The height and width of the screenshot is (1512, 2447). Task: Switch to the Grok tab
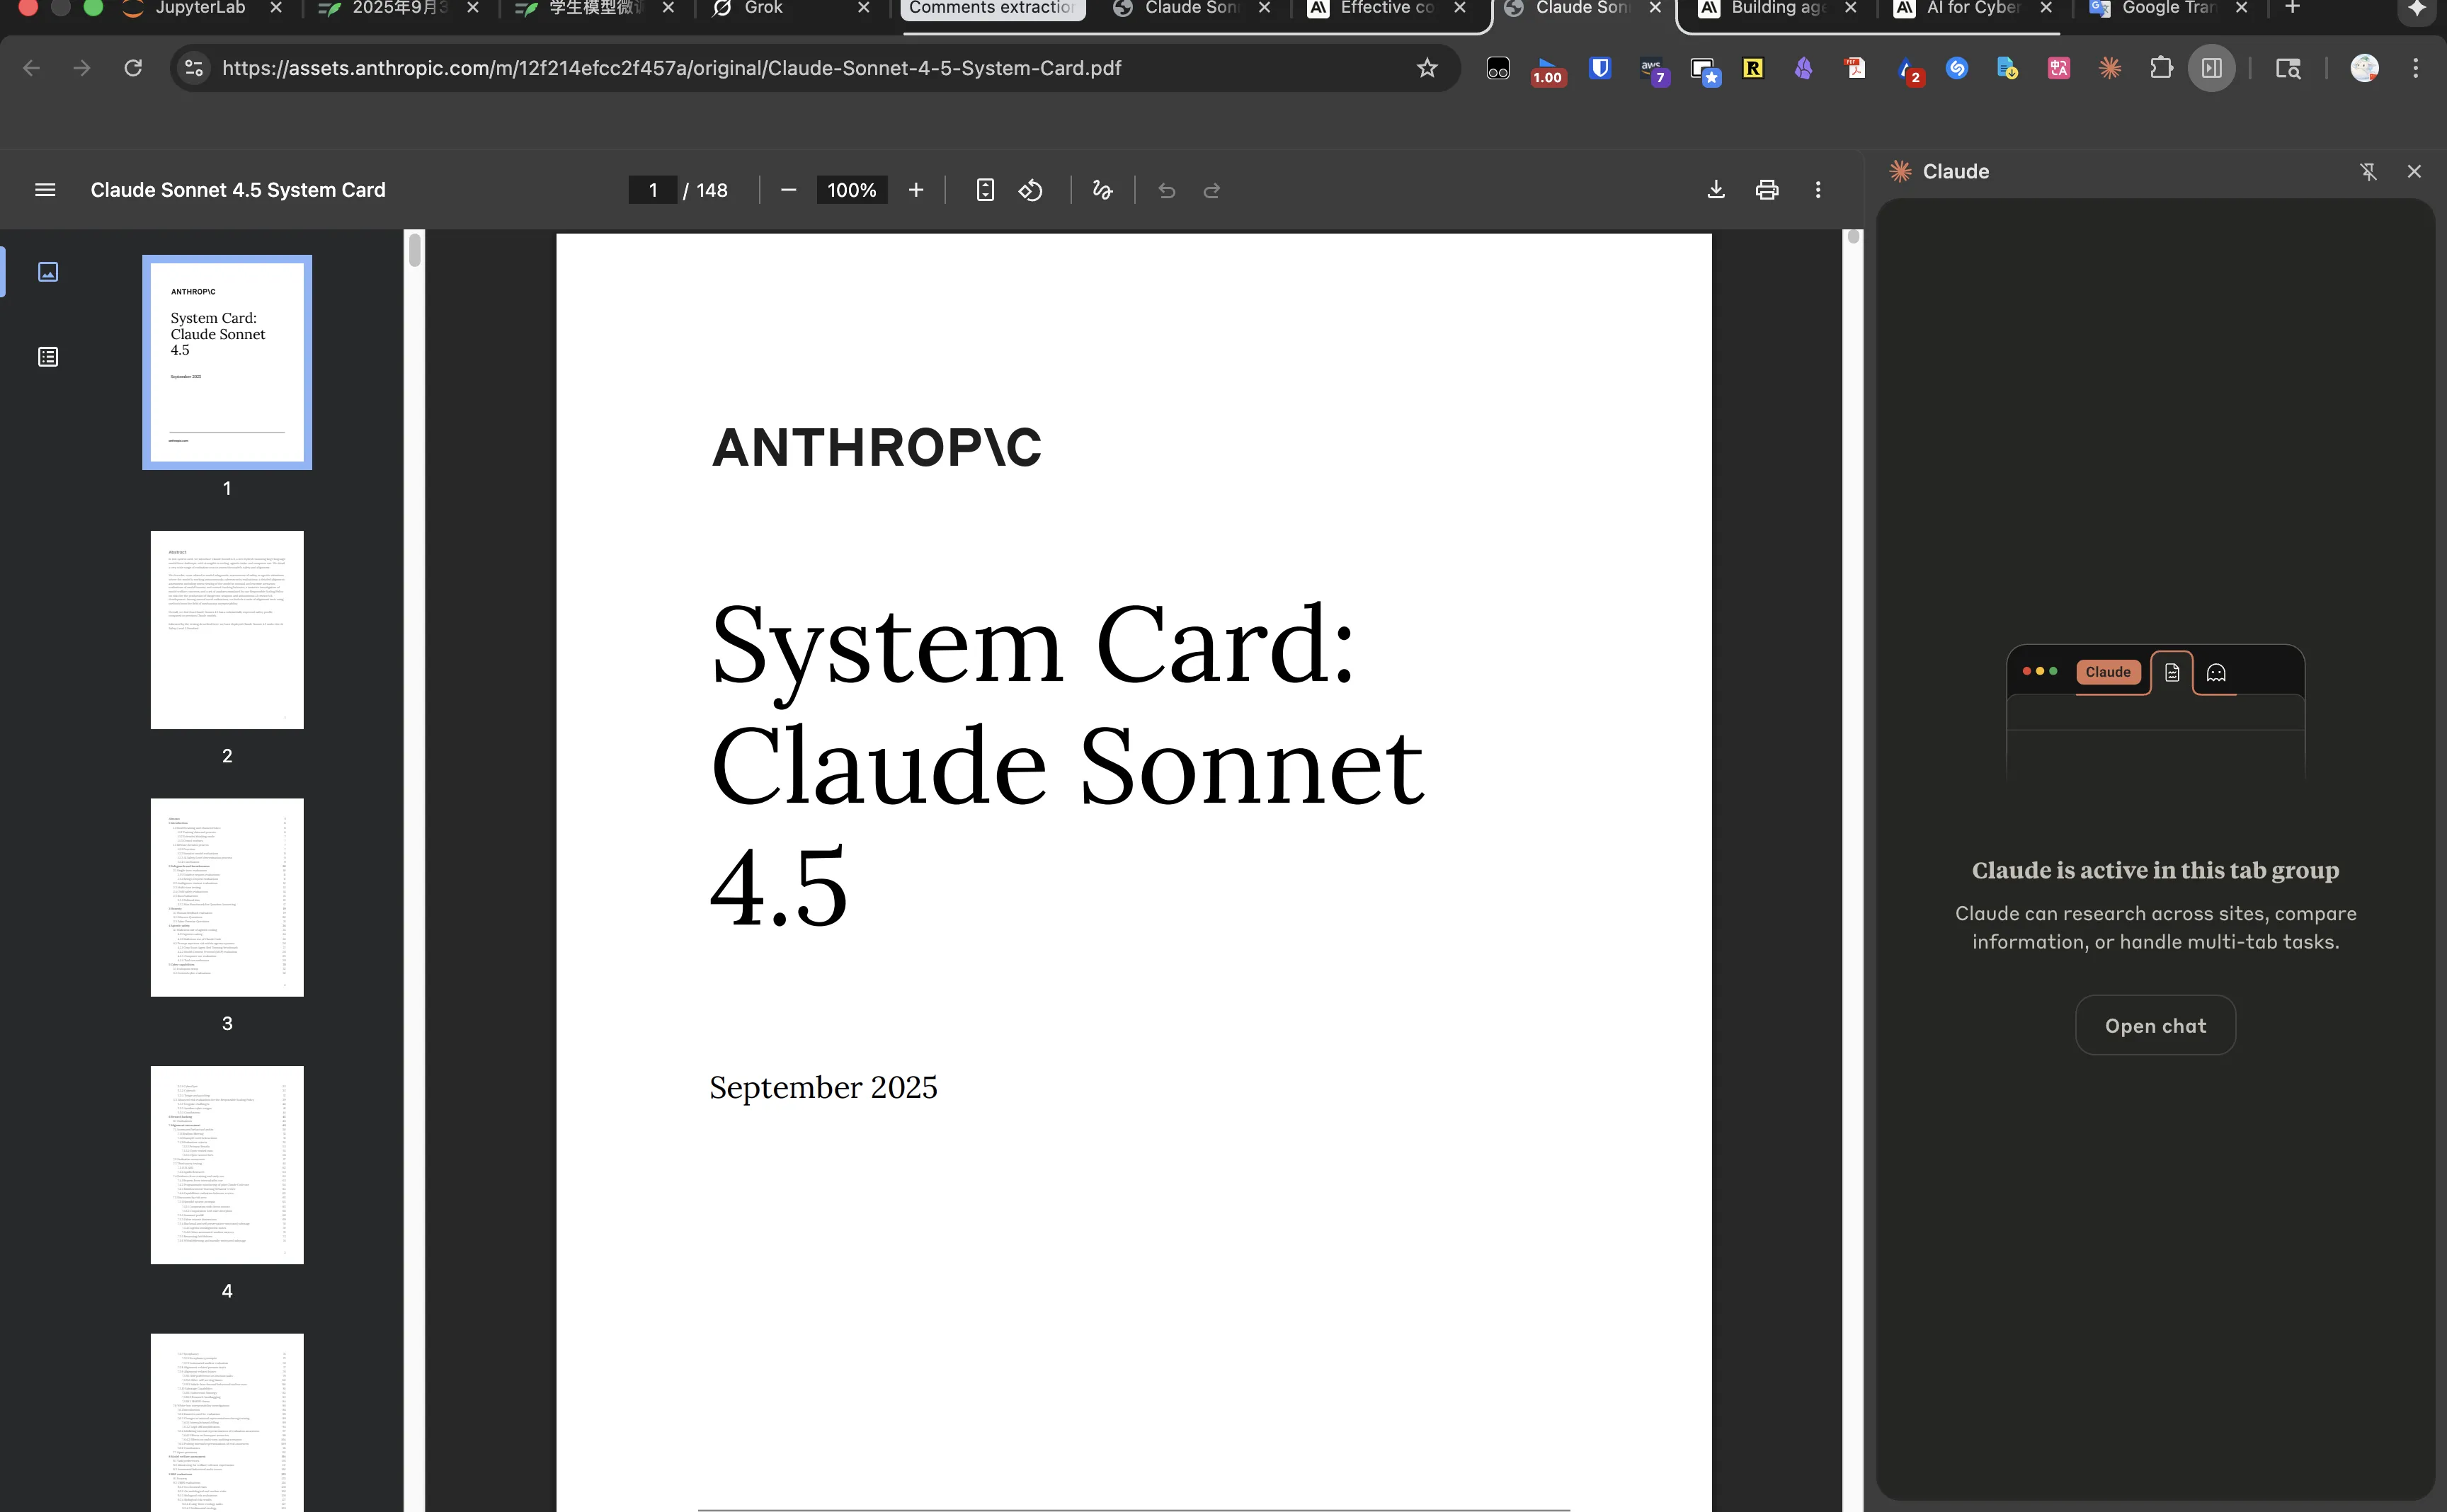coord(764,8)
